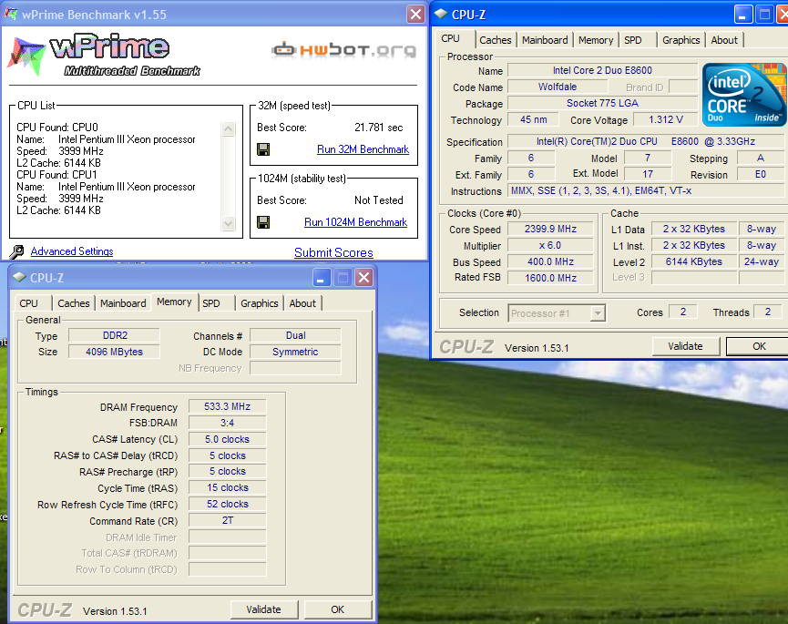Screen dimensions: 788x624
Task: Click the Core Voltage 1.312 V value
Action: click(x=665, y=119)
